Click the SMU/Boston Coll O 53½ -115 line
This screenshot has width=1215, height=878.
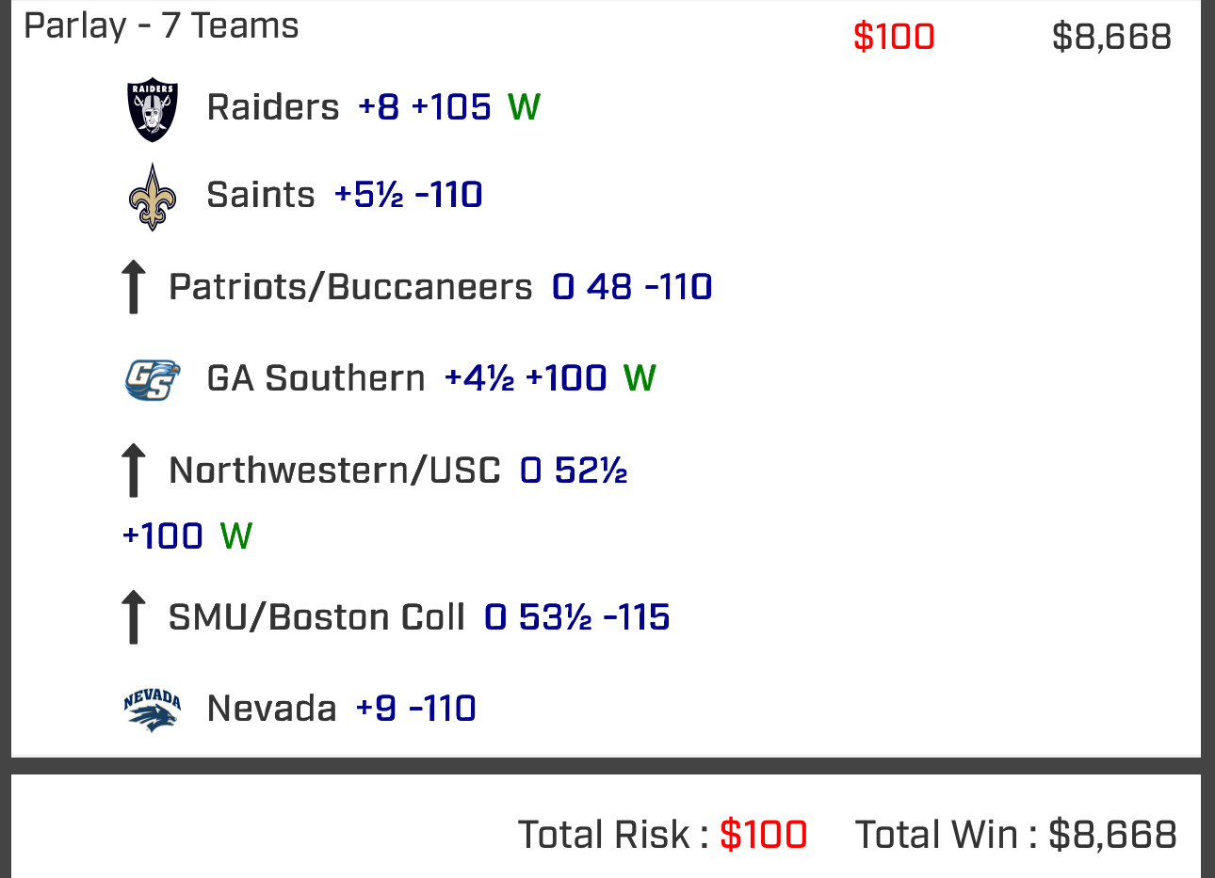click(x=576, y=617)
